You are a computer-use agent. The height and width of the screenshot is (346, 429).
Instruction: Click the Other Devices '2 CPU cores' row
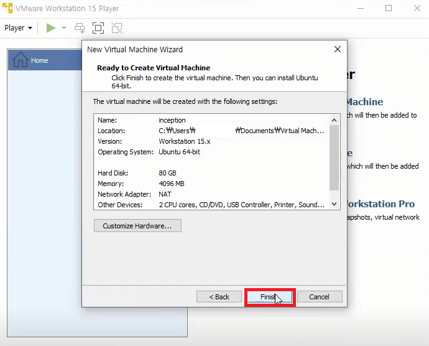(211, 205)
